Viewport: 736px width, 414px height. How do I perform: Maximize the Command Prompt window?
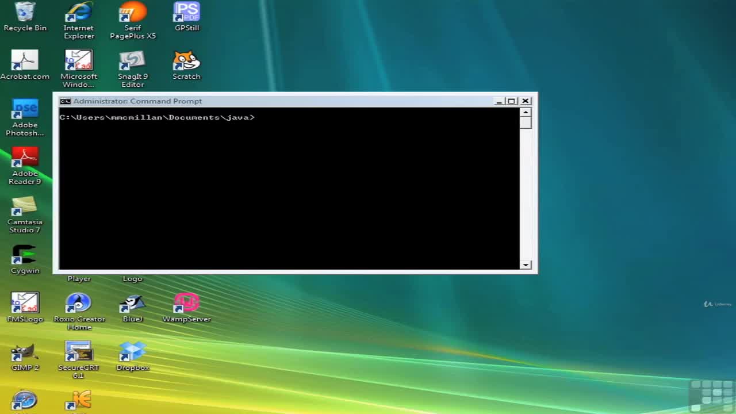pyautogui.click(x=512, y=101)
